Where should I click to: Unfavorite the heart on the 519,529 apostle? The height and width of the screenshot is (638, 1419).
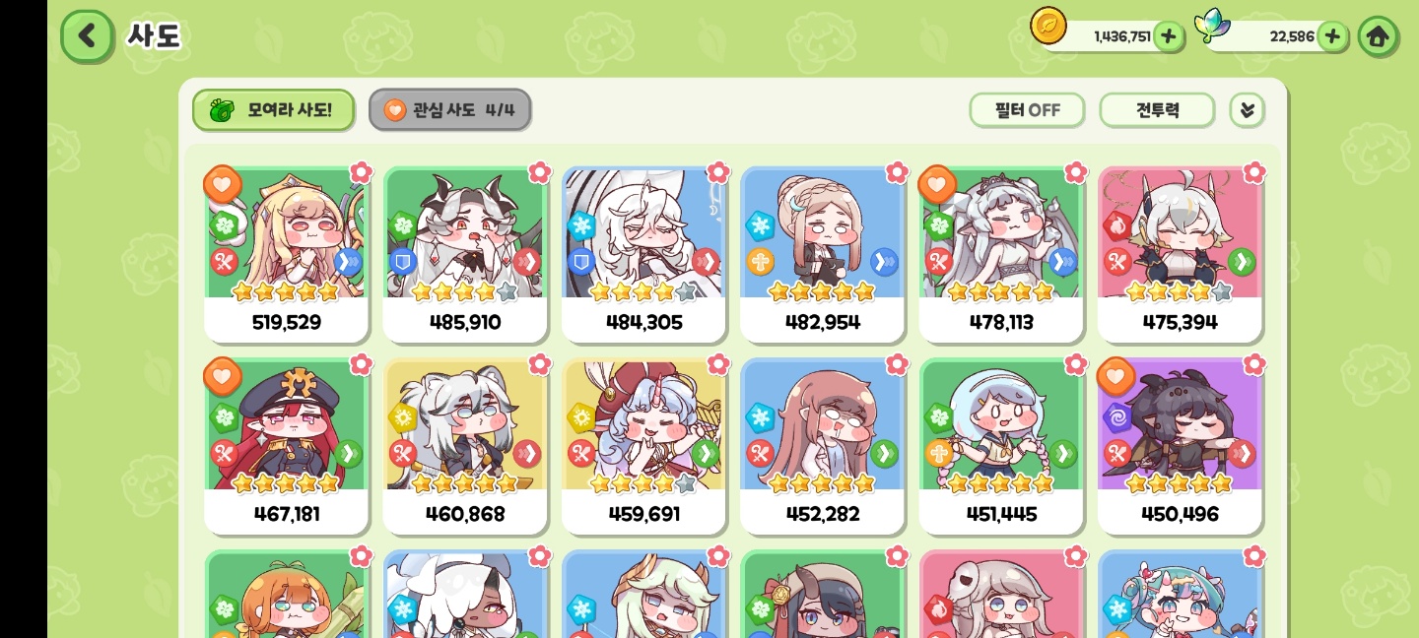click(x=223, y=184)
